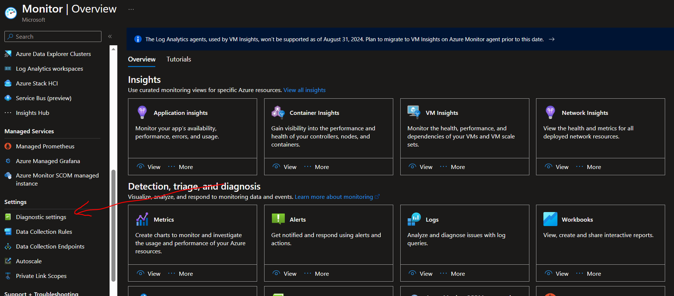Click the Azure Stack HCI icon

tap(8, 83)
